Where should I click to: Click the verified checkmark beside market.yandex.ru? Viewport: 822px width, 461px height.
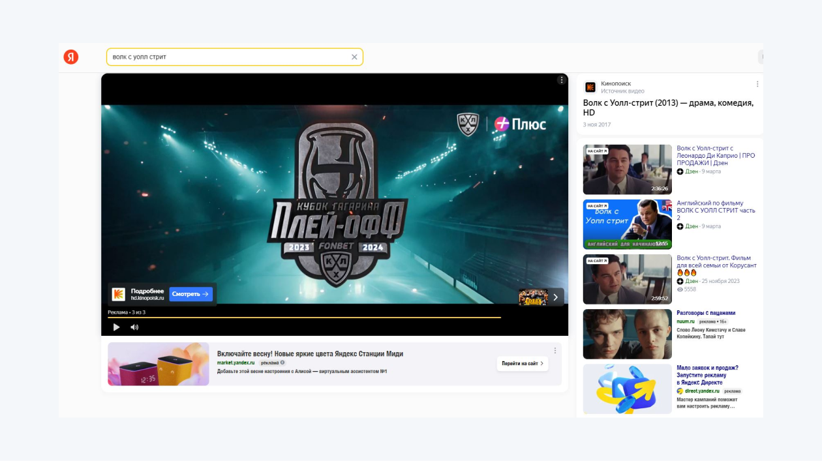282,361
